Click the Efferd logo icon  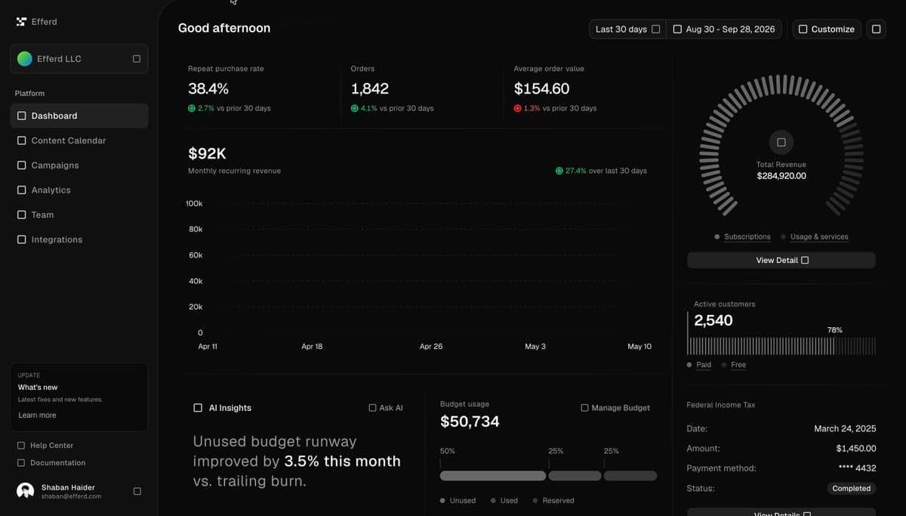coord(21,22)
